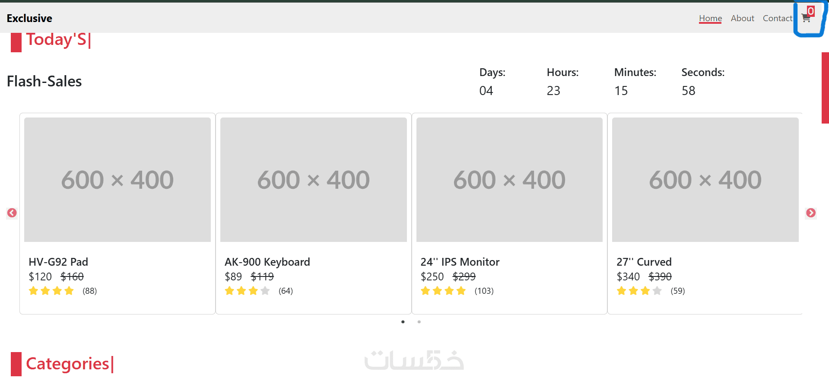Screen dimensions: 829x378
Task: Click the 27'' Curved star rating
Action: pyautogui.click(x=639, y=291)
